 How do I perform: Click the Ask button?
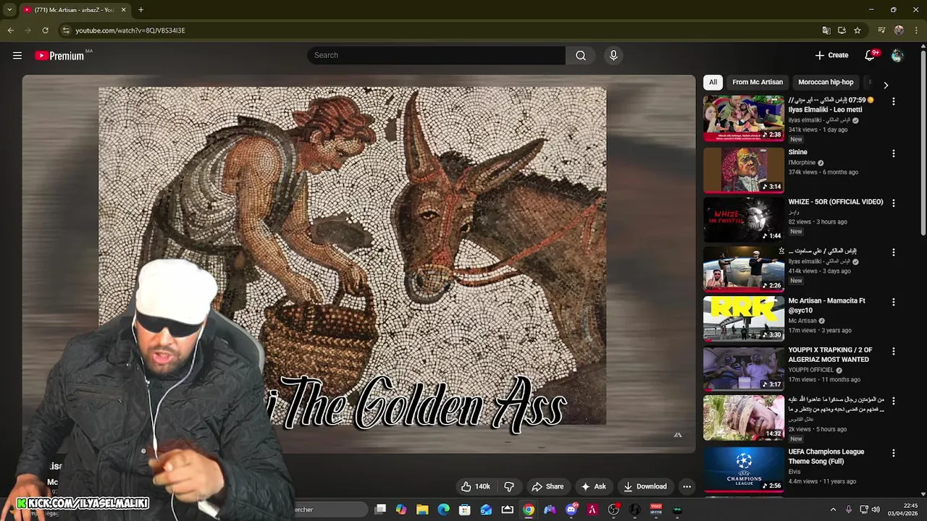pos(593,486)
